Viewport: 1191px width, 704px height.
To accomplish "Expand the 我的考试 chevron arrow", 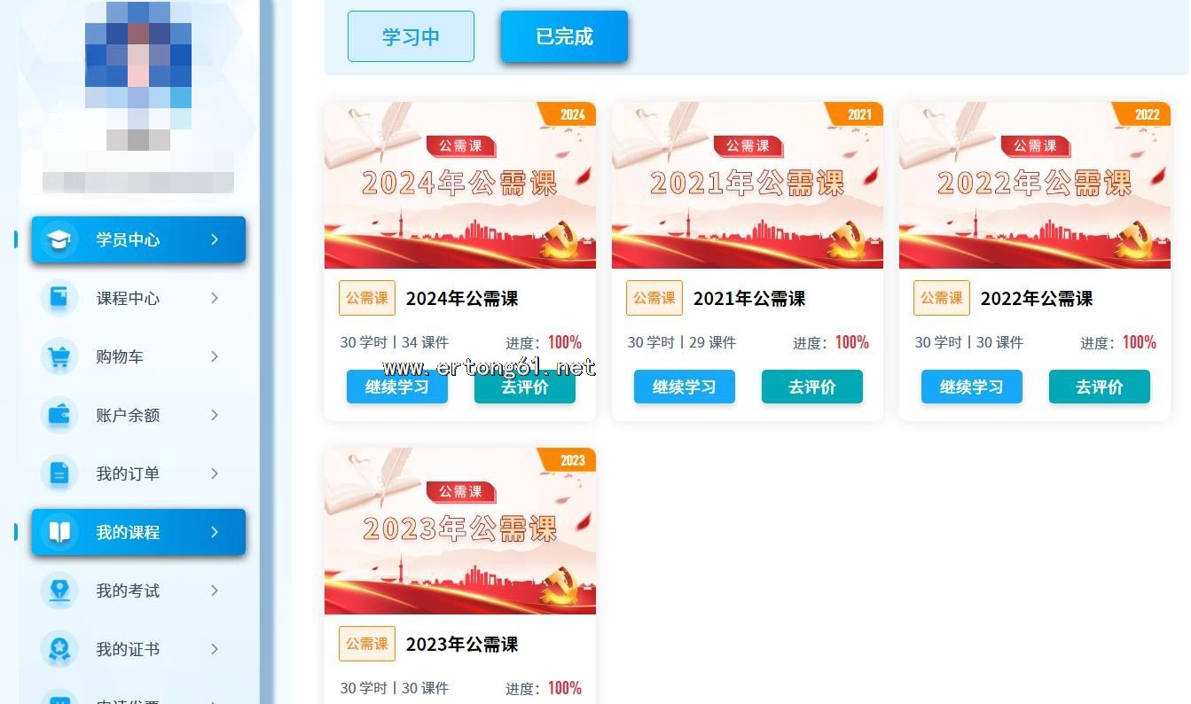I will pos(215,591).
